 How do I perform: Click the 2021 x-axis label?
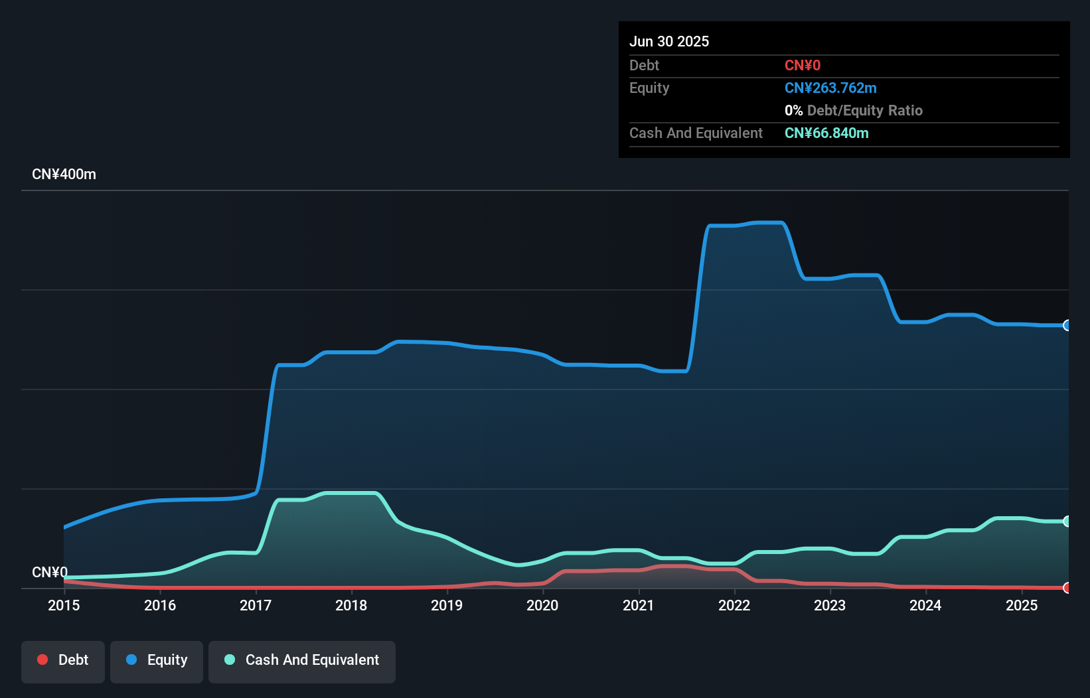(639, 605)
